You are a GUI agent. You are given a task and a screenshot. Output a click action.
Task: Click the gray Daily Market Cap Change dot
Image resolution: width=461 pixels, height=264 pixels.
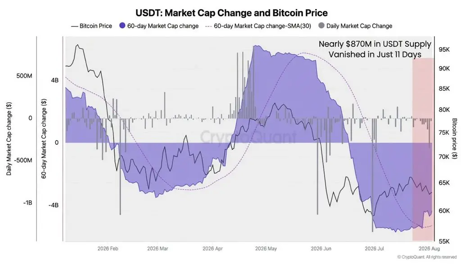tap(321, 26)
